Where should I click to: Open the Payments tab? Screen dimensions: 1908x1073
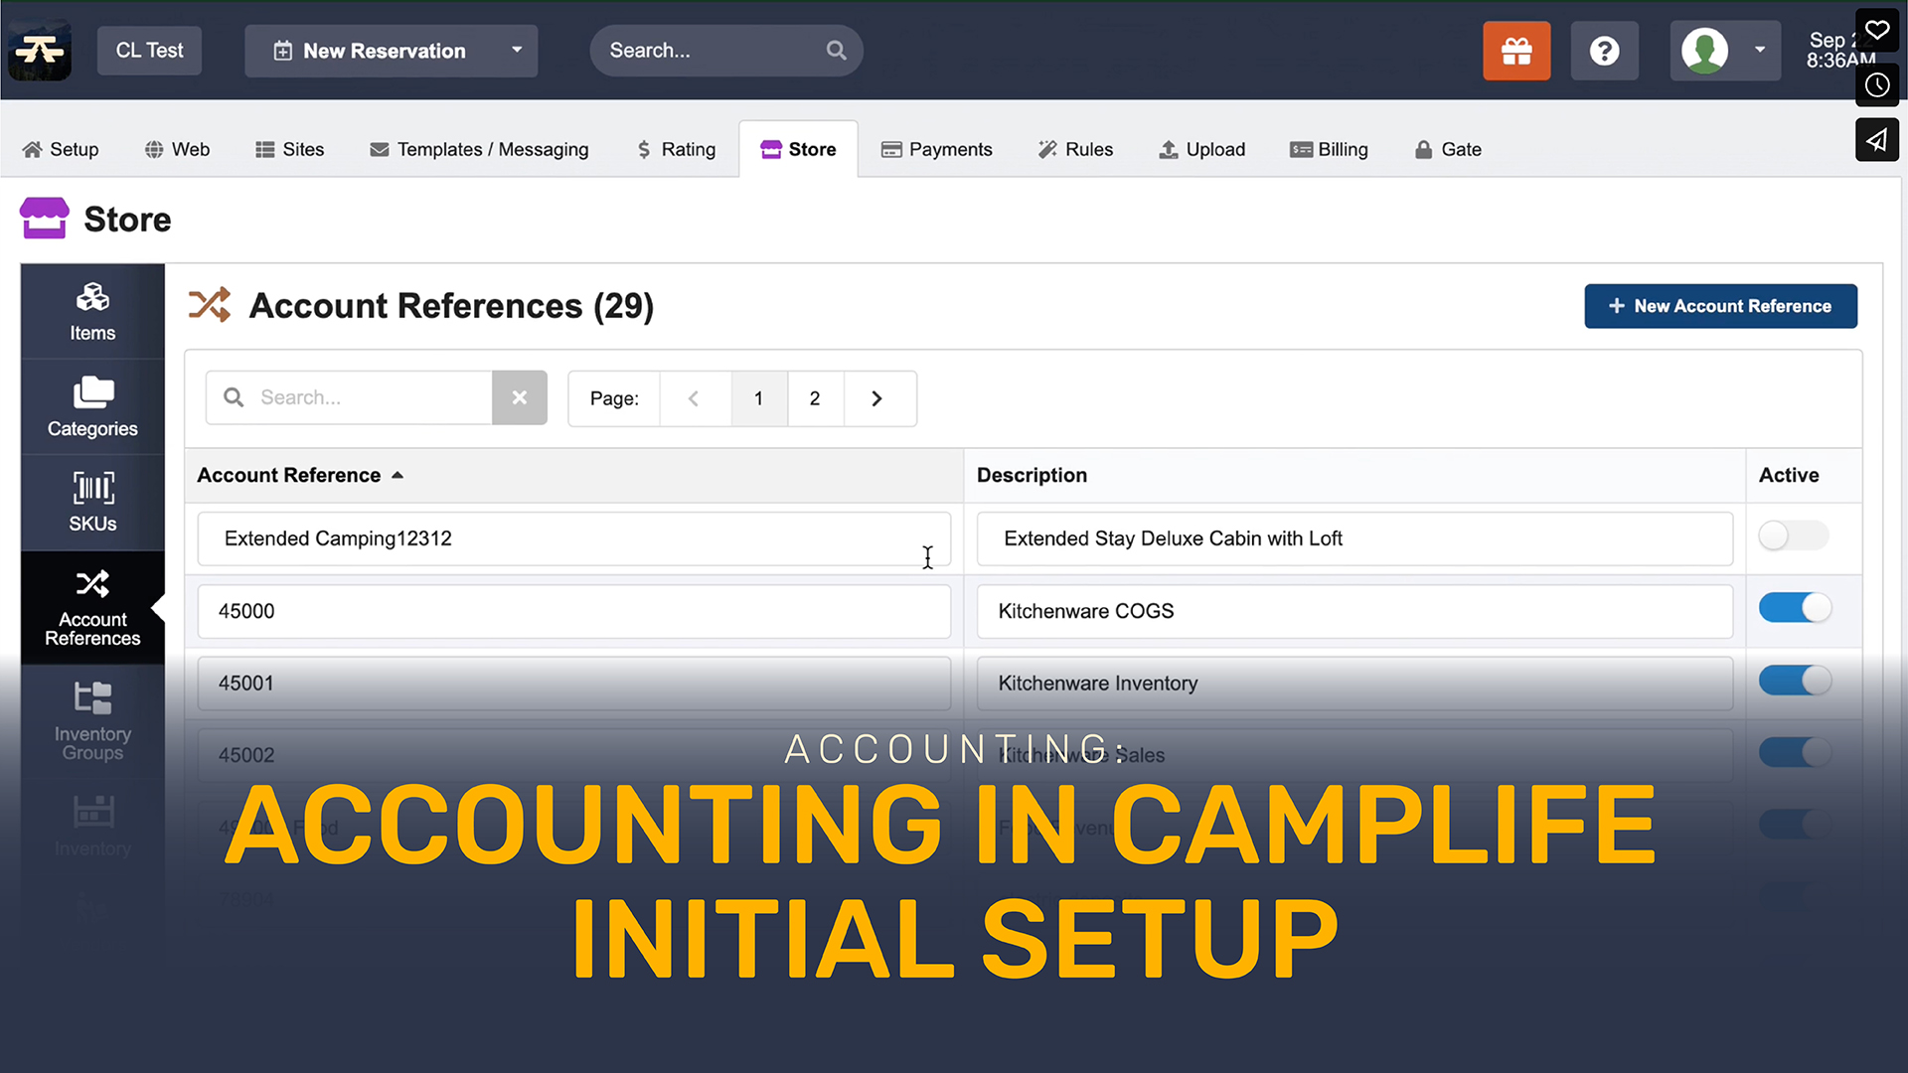click(x=936, y=149)
